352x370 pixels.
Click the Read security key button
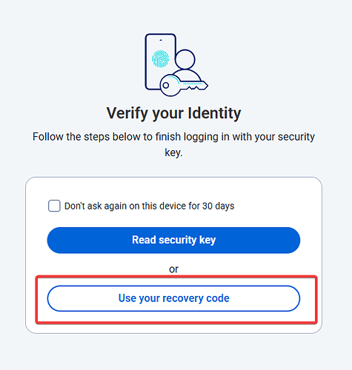173,240
